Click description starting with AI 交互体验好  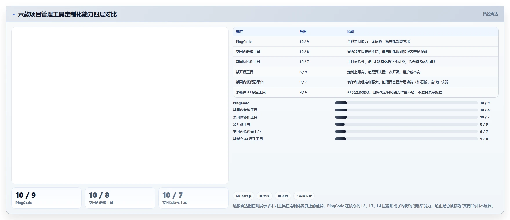click(x=395, y=92)
